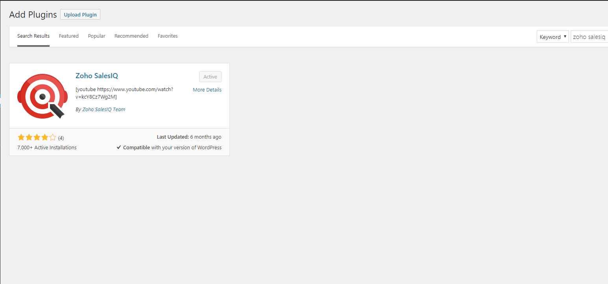608x284 pixels.
Task: Click the compatibility checkmark icon
Action: [x=119, y=148]
